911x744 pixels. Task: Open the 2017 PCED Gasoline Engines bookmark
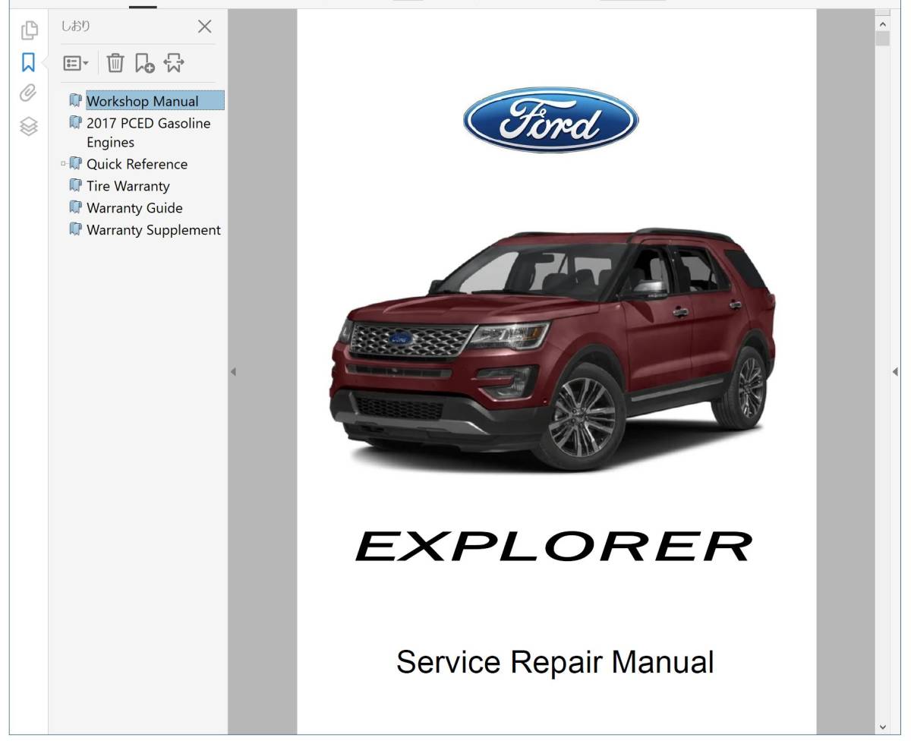point(149,132)
